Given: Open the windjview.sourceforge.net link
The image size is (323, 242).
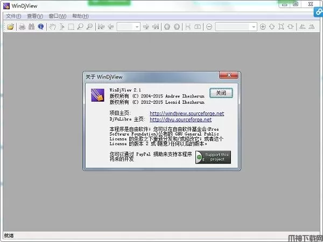Looking at the screenshot, I should (187, 113).
